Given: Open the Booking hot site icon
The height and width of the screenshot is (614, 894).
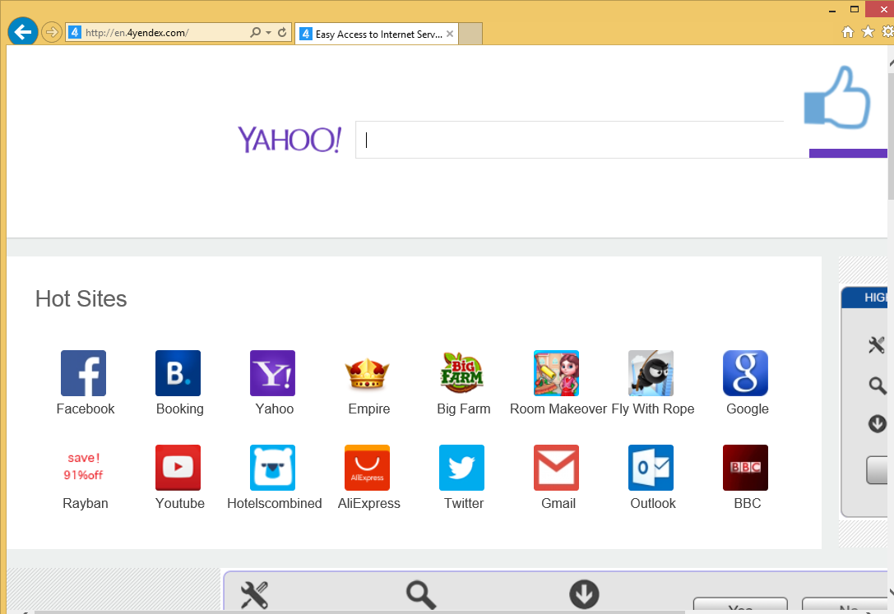Looking at the screenshot, I should click(x=178, y=373).
